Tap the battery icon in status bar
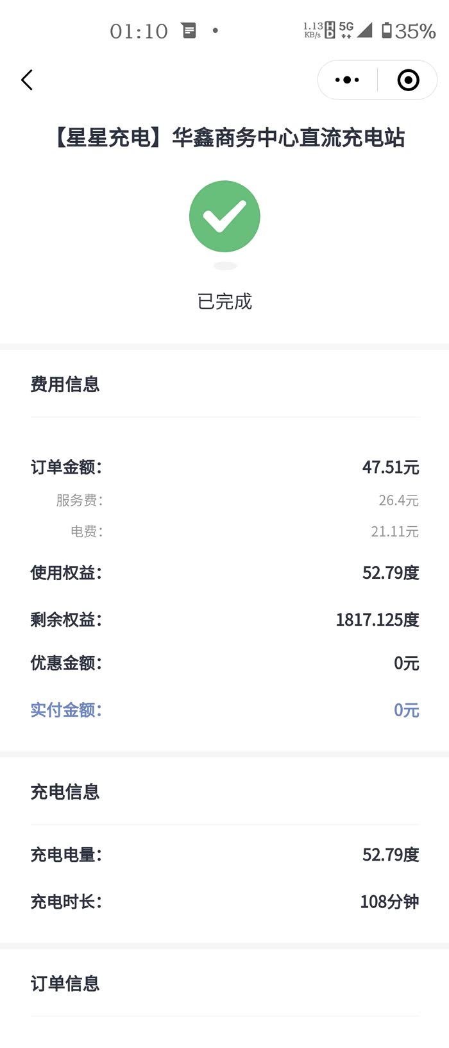Viewport: 449px width, 1048px height. (387, 30)
